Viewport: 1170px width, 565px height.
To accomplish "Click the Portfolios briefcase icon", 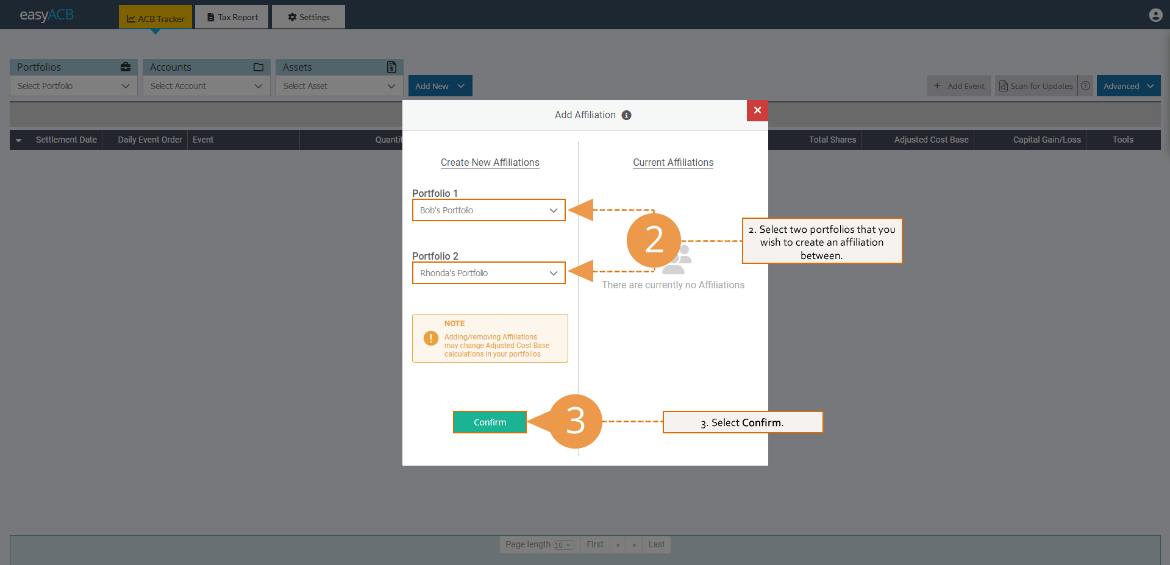I will [126, 67].
